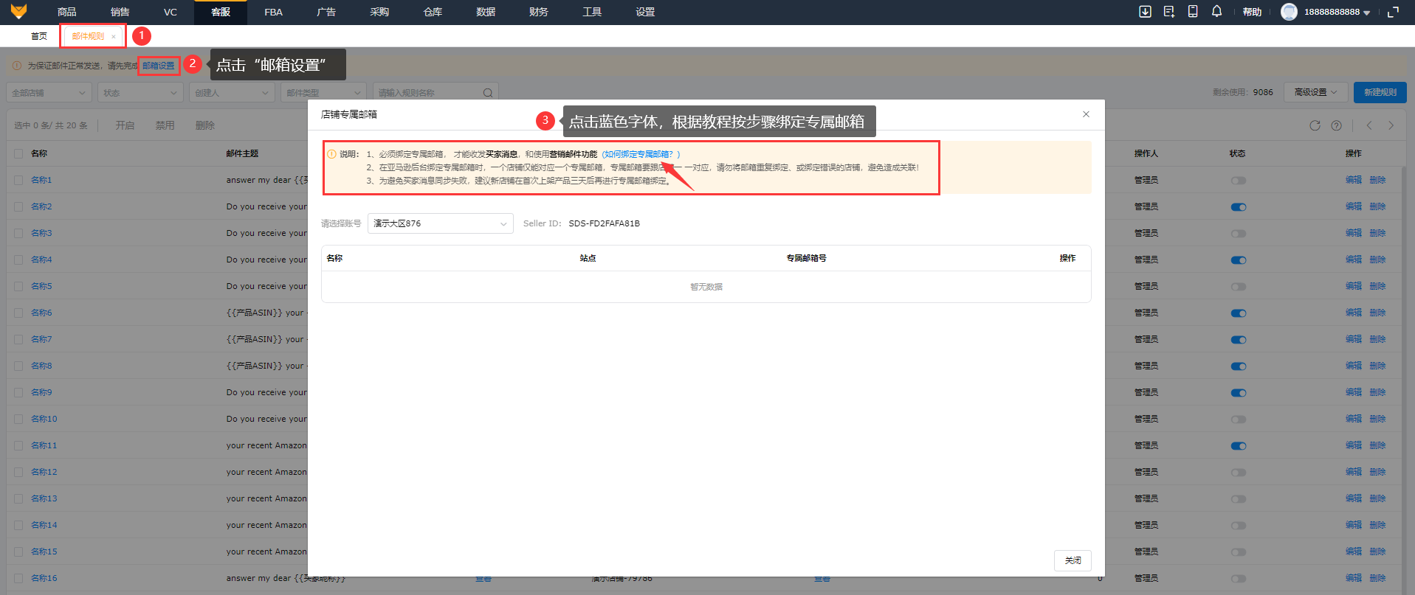Open the 18888888888 user account menu

[x=1337, y=12]
